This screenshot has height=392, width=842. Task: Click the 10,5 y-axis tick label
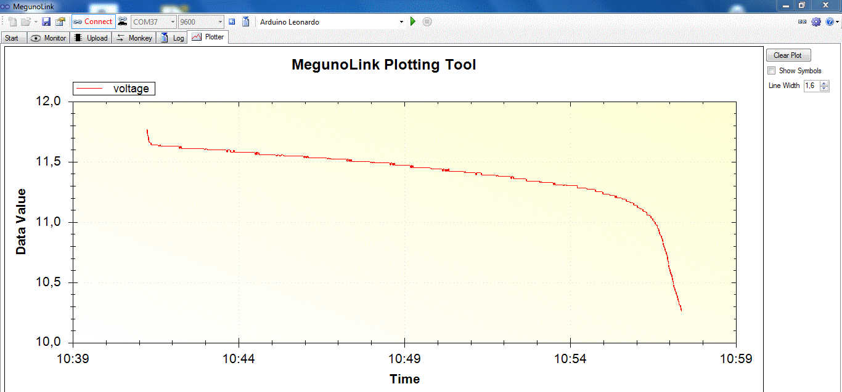pyautogui.click(x=48, y=282)
